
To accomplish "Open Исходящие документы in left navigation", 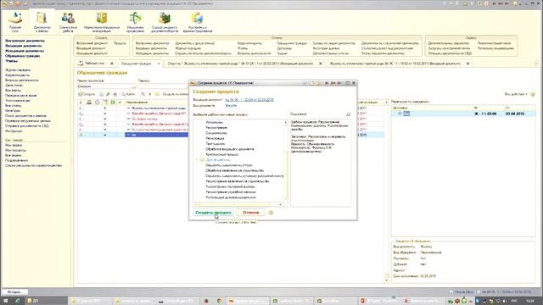I will click(x=25, y=51).
